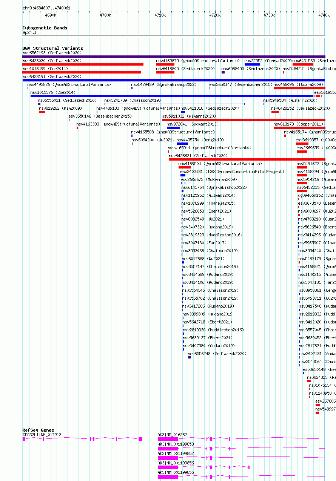This screenshot has height=481, width=336.
Task: Open variant nsv6423020 (Sedlazeck2020)
Action: pyautogui.click(x=52, y=61)
